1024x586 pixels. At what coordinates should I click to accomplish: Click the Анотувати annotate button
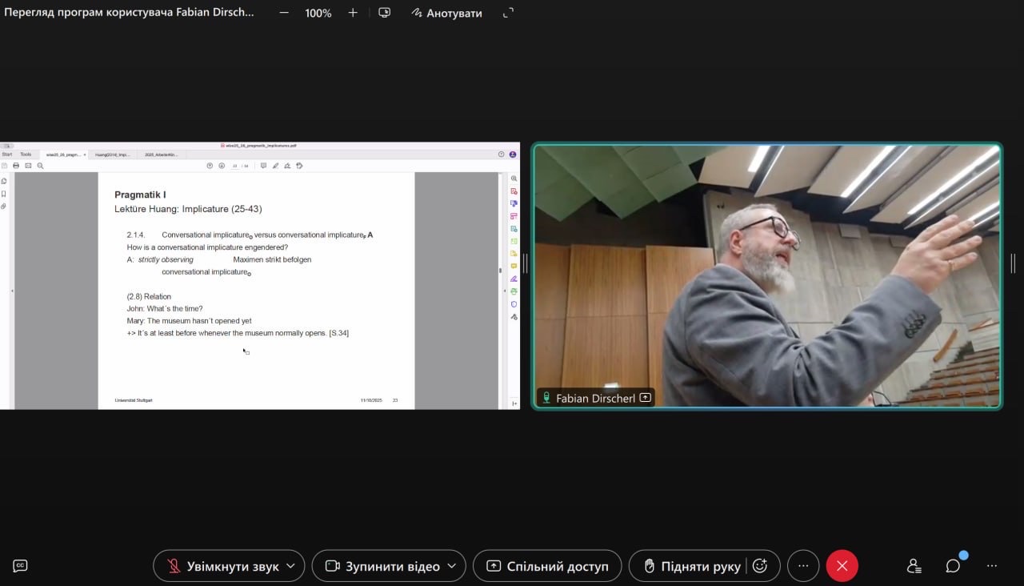pos(446,13)
